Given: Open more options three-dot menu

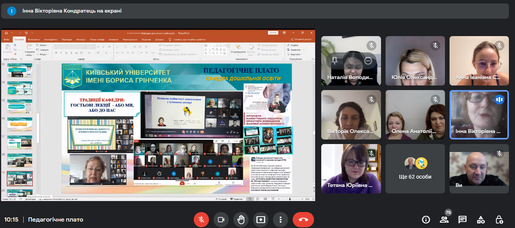Looking at the screenshot, I should click(x=281, y=220).
